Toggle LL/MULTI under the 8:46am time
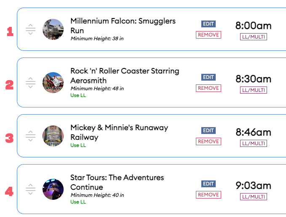This screenshot has width=286, height=217. click(253, 144)
